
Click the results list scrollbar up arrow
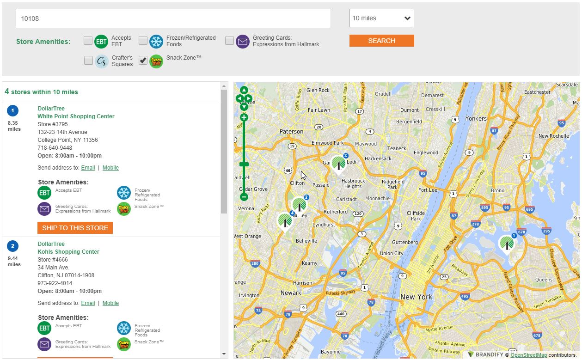[x=224, y=85]
